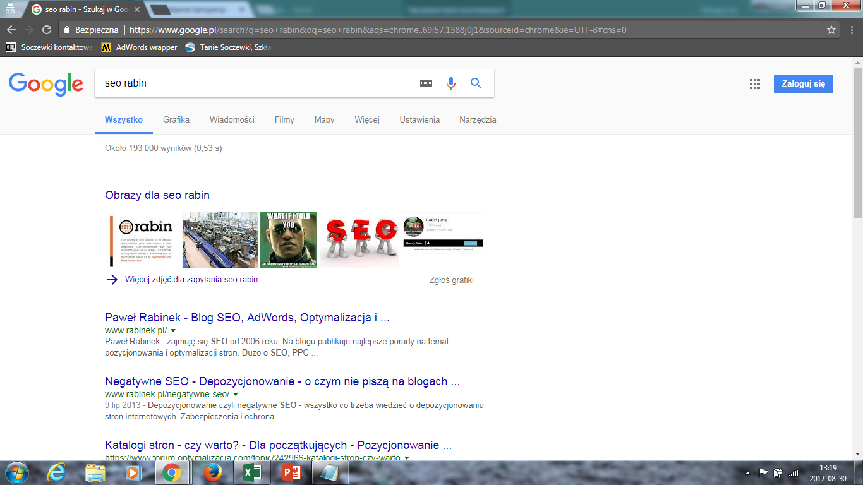Open Excel from the taskbar
Screen dimensions: 863x485
252,472
